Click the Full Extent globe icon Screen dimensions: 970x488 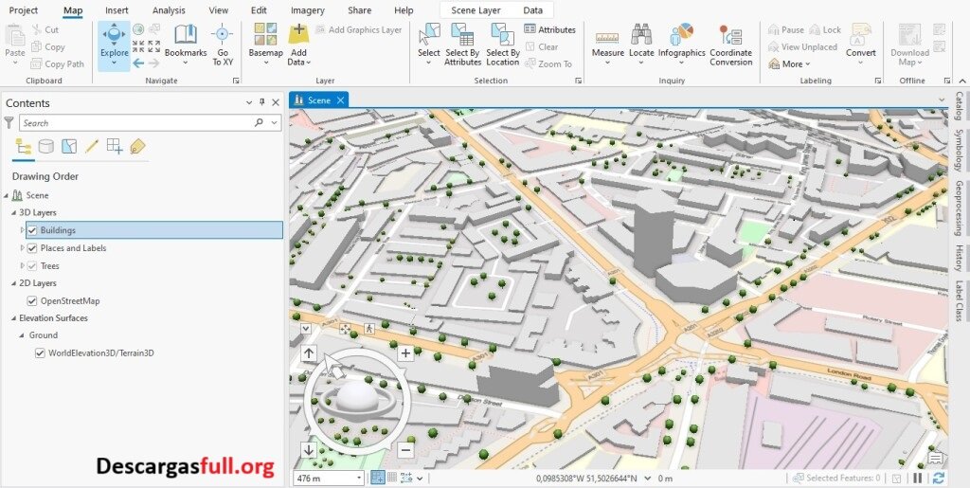pyautogui.click(x=138, y=29)
